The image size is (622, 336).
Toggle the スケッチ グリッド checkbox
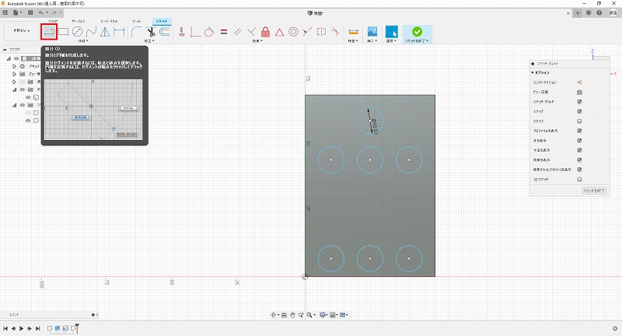(579, 102)
